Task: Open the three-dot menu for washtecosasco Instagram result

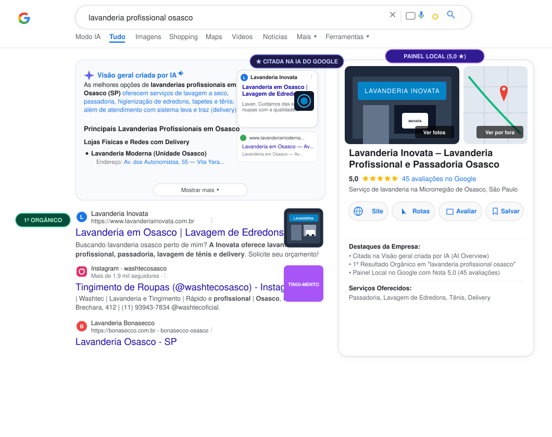Action: pyautogui.click(x=165, y=276)
